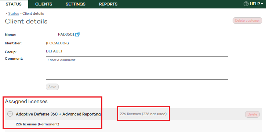Click the Assigned licenses heading

26,102
